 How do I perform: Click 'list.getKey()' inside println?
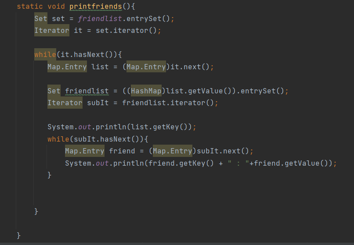pos(159,127)
